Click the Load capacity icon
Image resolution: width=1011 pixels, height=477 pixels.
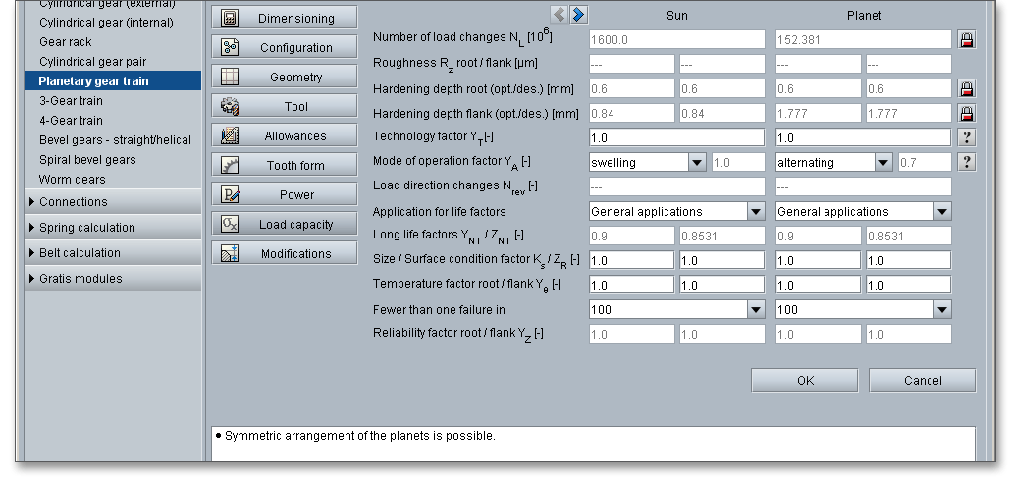230,225
